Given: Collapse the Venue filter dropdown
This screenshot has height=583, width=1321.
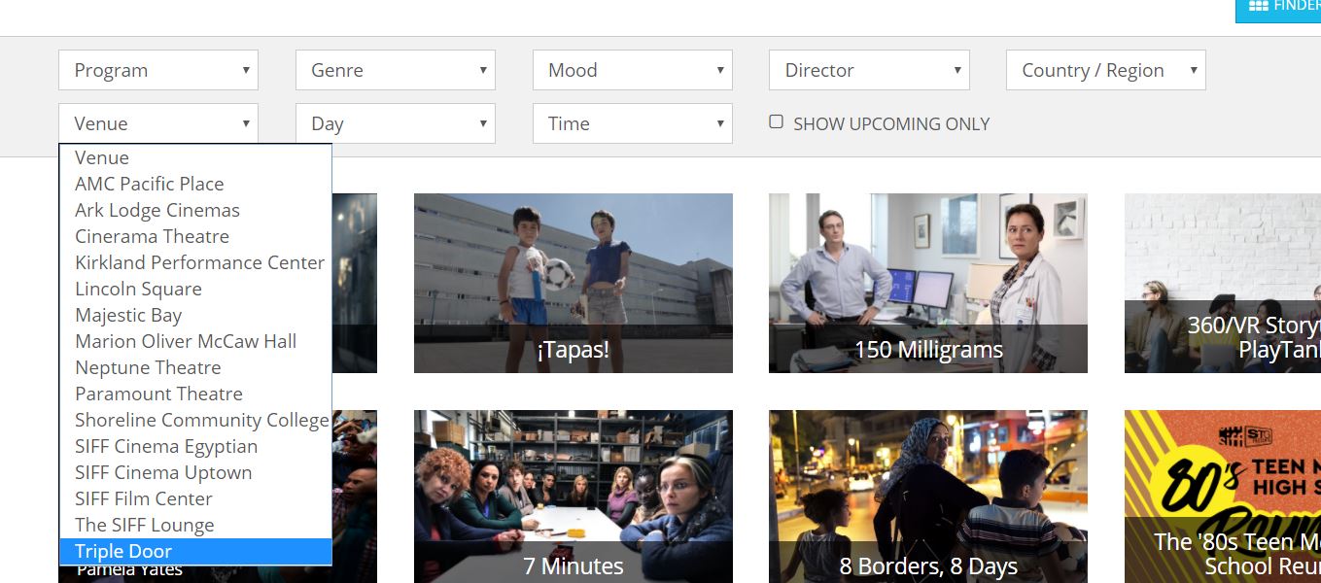Looking at the screenshot, I should 158,123.
